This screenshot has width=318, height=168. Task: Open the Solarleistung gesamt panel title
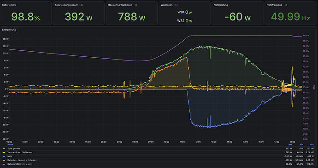point(67,5)
